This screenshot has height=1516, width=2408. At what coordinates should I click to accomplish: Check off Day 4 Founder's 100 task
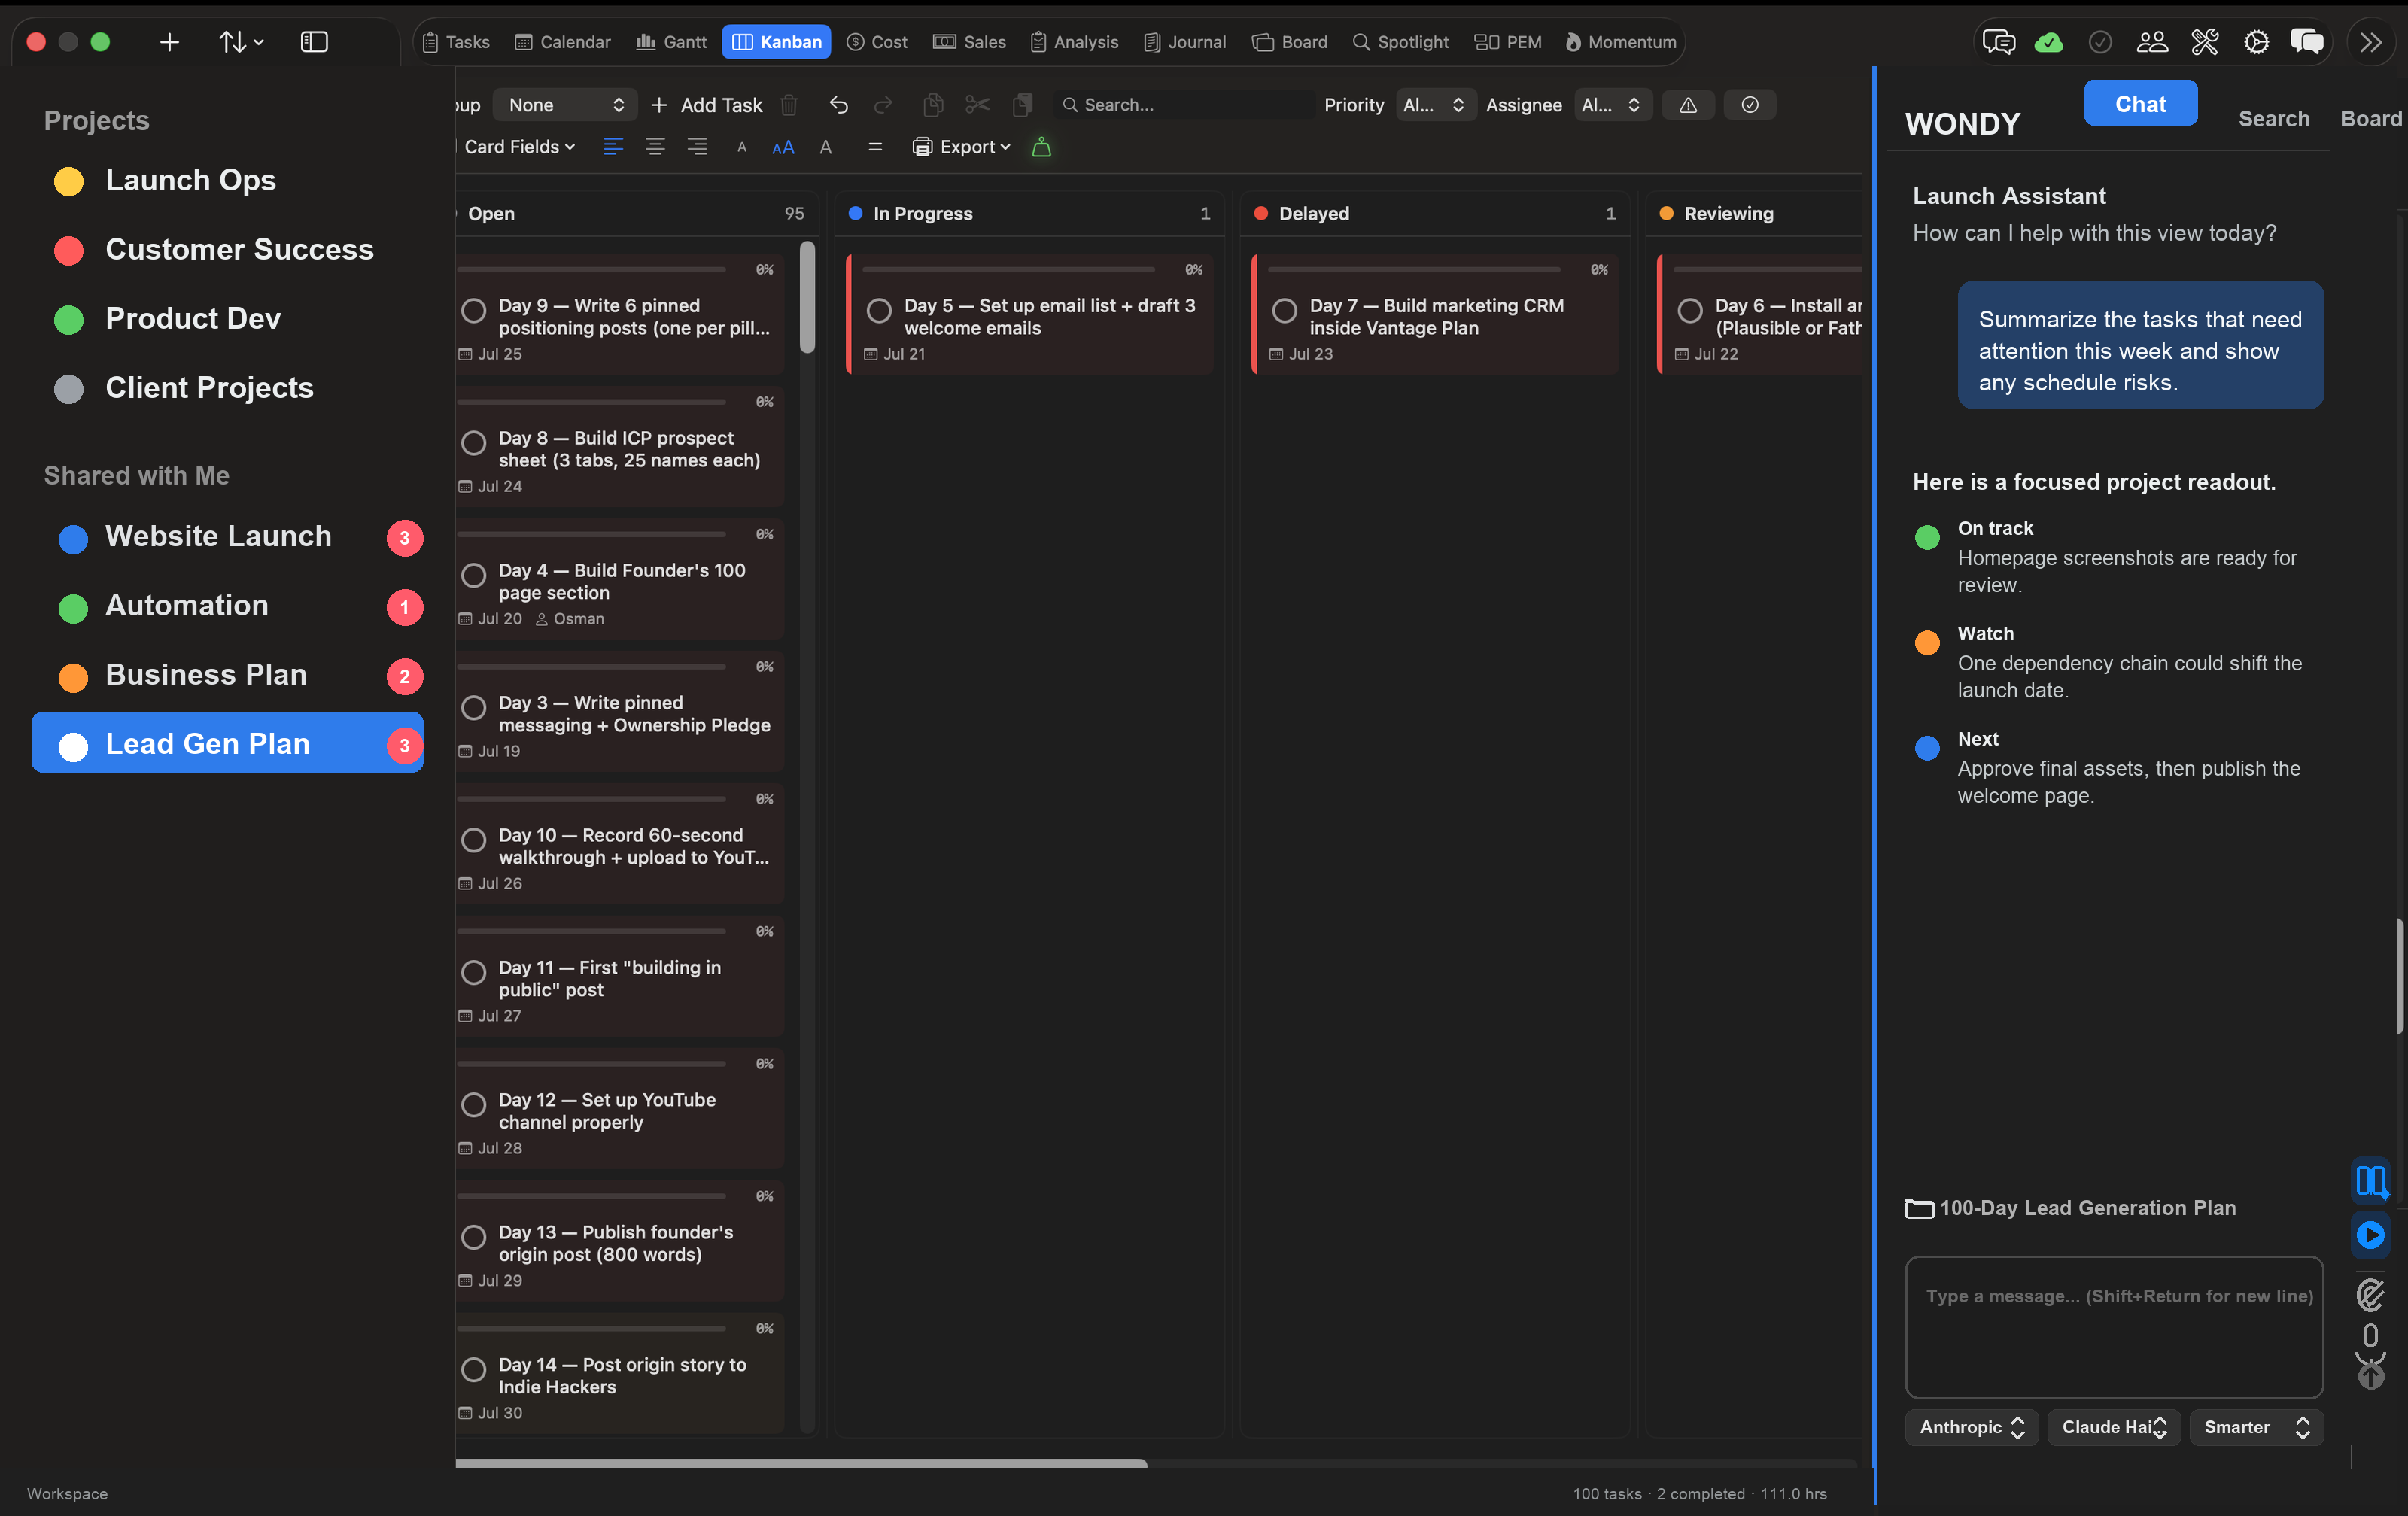click(x=474, y=575)
